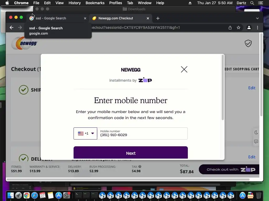
Task: Click the Edit link for the delivery section
Action: [x=252, y=157]
